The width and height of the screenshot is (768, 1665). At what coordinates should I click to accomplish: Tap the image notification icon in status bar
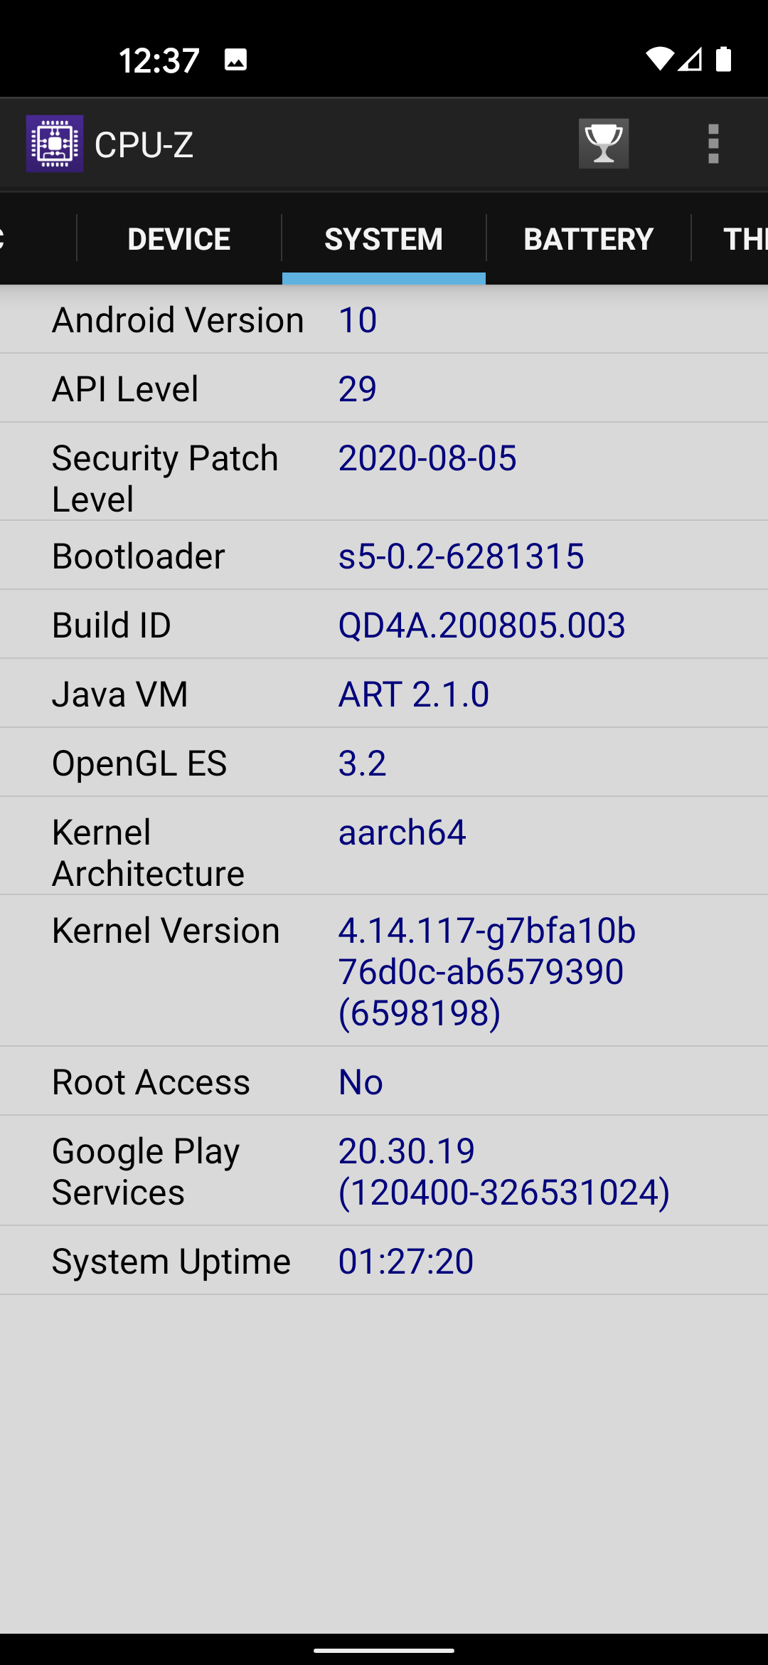[235, 60]
